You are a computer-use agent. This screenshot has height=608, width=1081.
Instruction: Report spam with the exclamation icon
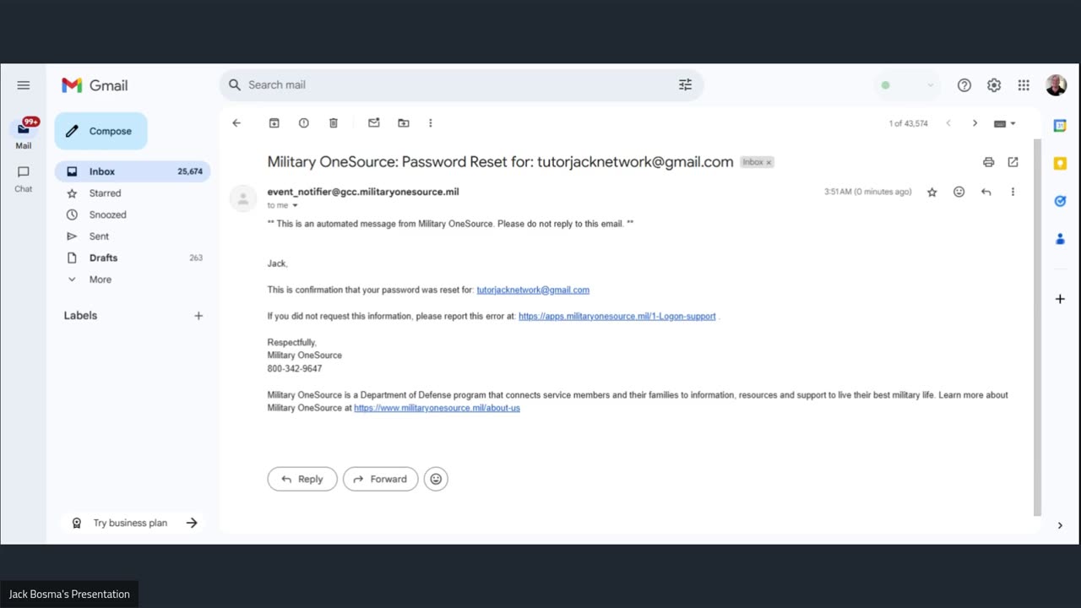tap(304, 123)
